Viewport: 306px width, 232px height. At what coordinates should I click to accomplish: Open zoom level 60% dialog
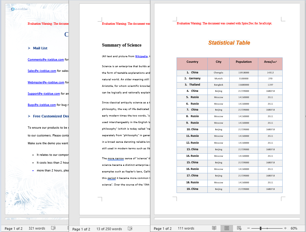coord(294,228)
